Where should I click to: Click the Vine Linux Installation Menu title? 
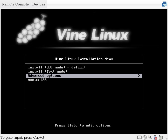click(84, 59)
